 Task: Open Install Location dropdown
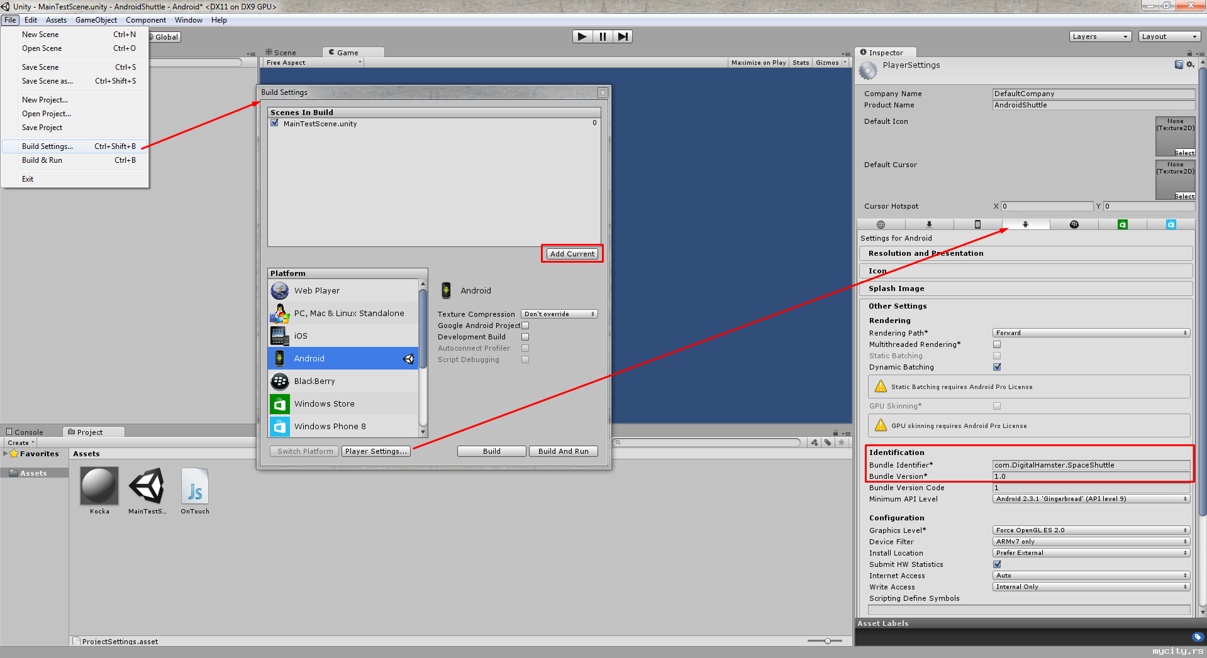(1091, 553)
